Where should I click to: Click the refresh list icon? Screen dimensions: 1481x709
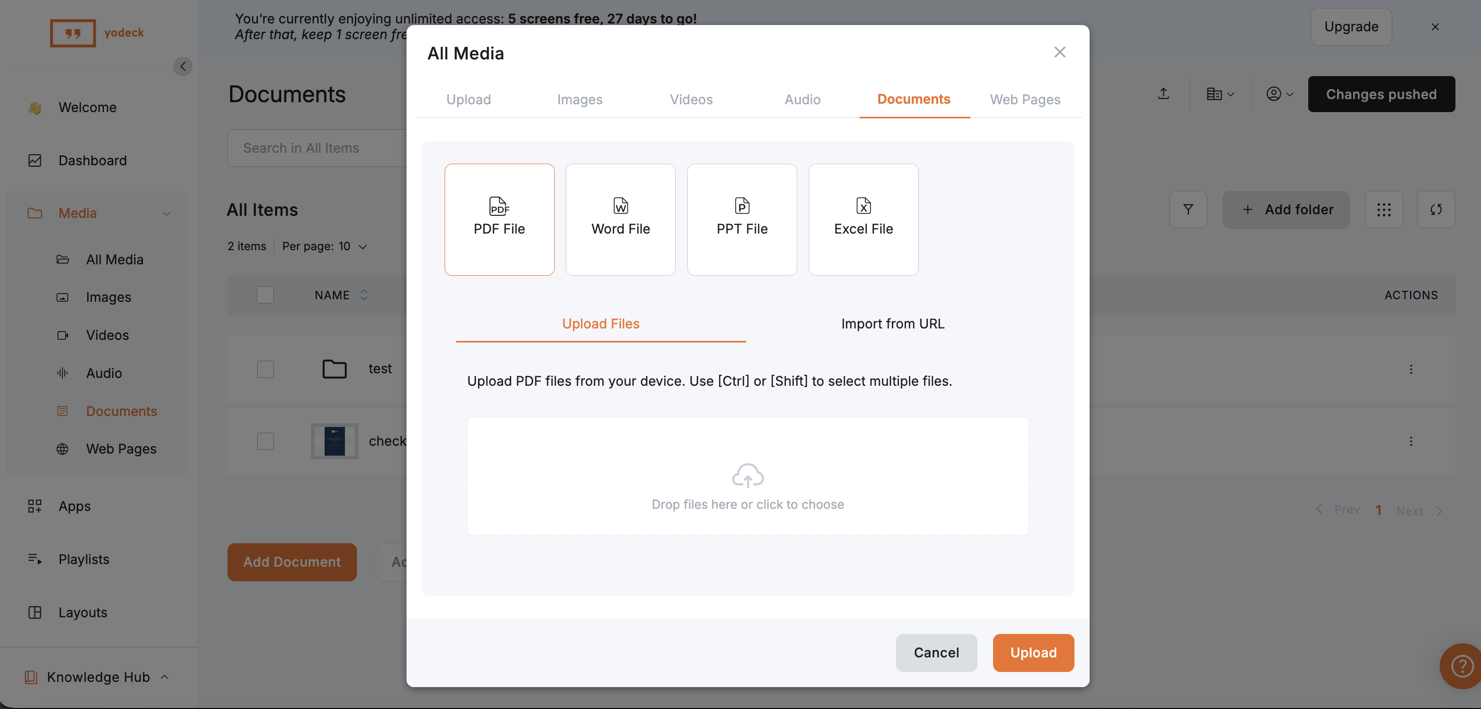[1436, 209]
